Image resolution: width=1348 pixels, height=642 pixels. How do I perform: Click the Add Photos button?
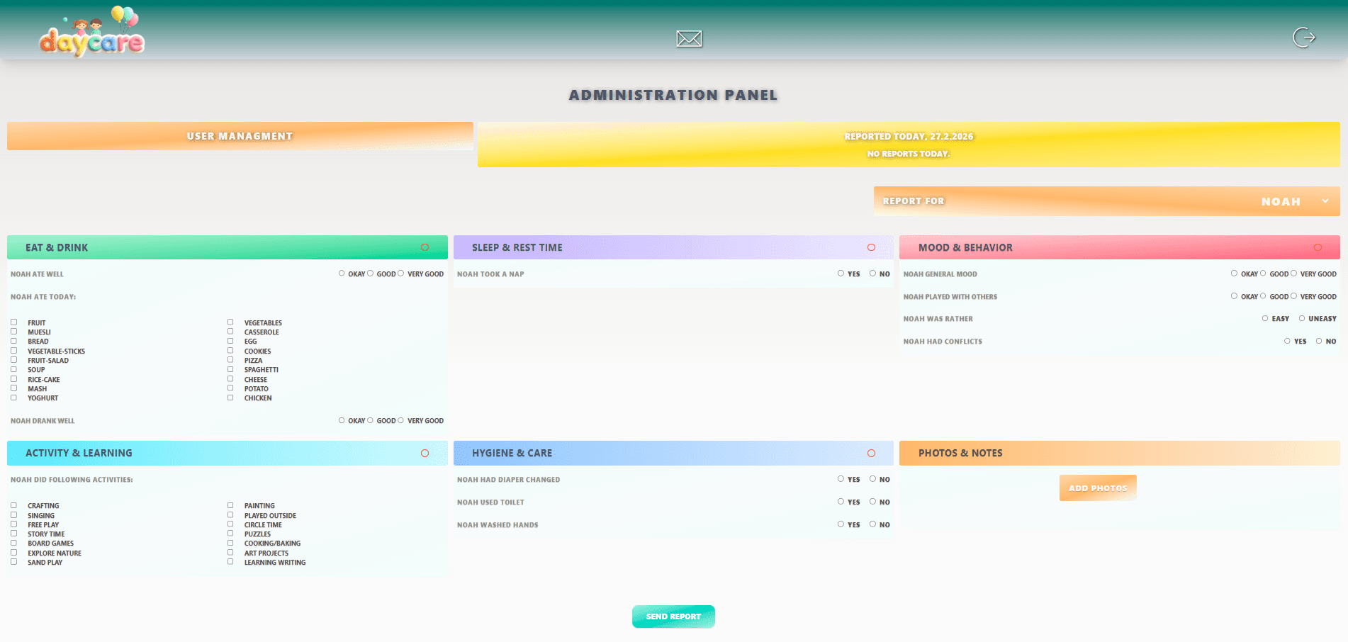point(1098,488)
